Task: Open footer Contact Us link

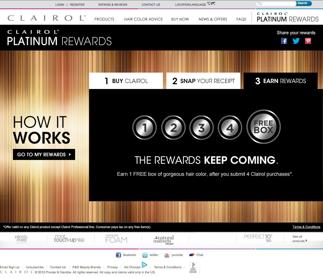Action: click(x=58, y=267)
